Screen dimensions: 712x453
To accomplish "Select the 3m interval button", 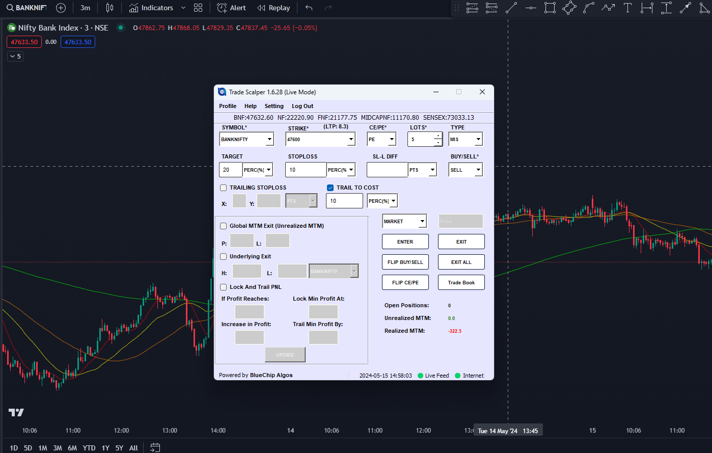I will [85, 8].
